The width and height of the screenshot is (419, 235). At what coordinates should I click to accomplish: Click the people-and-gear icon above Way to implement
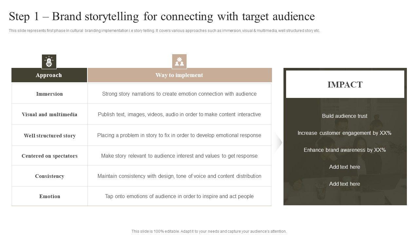point(179,62)
